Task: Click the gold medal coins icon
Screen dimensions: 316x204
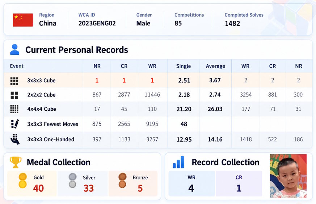Action: pyautogui.click(x=22, y=181)
